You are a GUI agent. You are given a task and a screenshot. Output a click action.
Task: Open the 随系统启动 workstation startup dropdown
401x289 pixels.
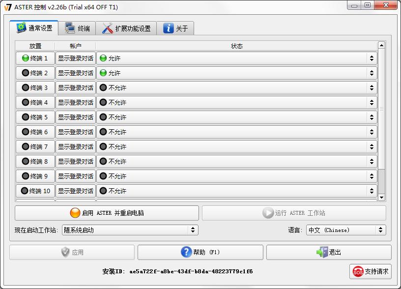point(130,230)
